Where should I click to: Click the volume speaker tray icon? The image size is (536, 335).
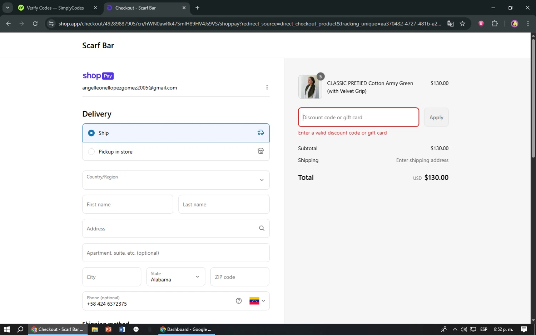(x=464, y=329)
